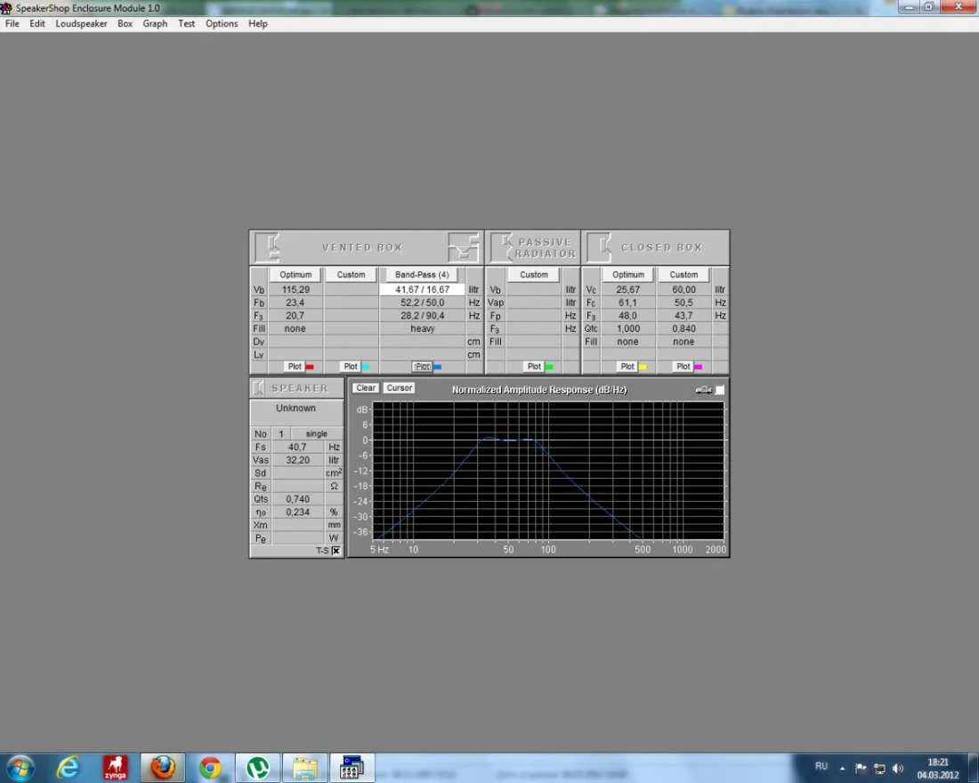Click blue plot color swatch
Viewport: 979px width, 783px height.
[x=437, y=367]
